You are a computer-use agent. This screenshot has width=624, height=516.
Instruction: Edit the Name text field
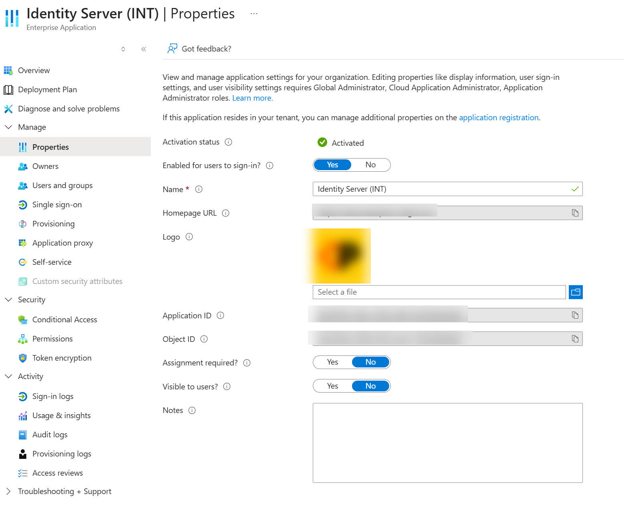pos(448,189)
